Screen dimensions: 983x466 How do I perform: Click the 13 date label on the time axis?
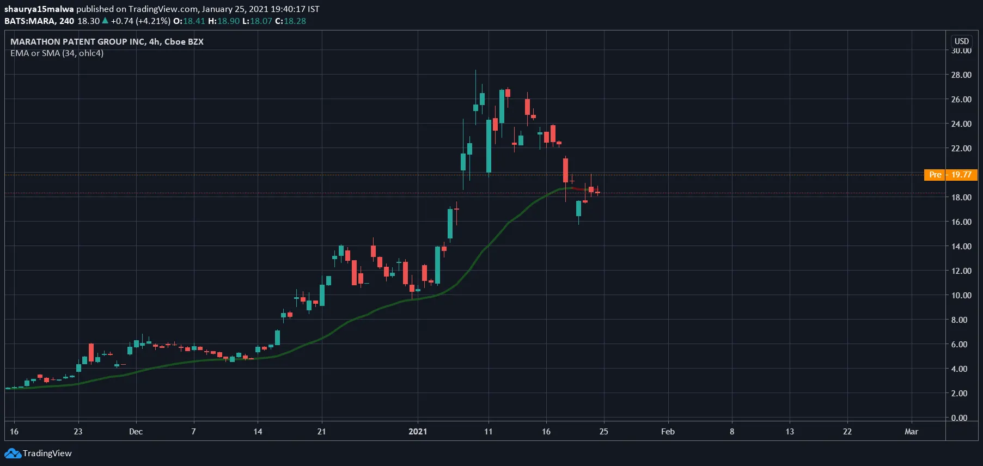(790, 432)
